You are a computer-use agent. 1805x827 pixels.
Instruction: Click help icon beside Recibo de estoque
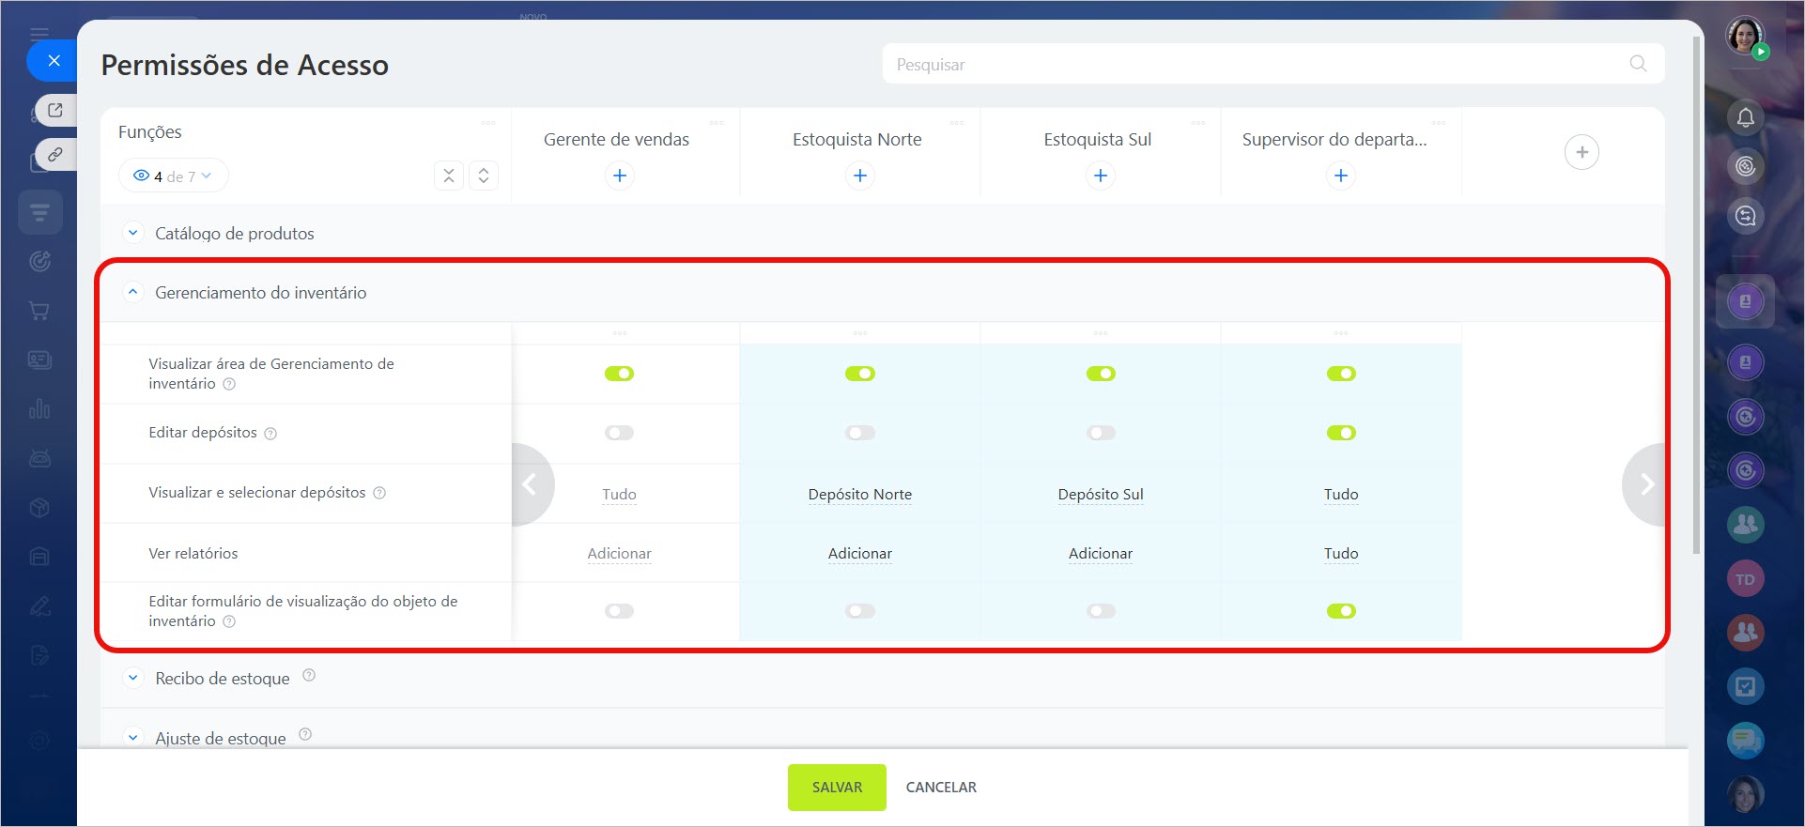(309, 676)
